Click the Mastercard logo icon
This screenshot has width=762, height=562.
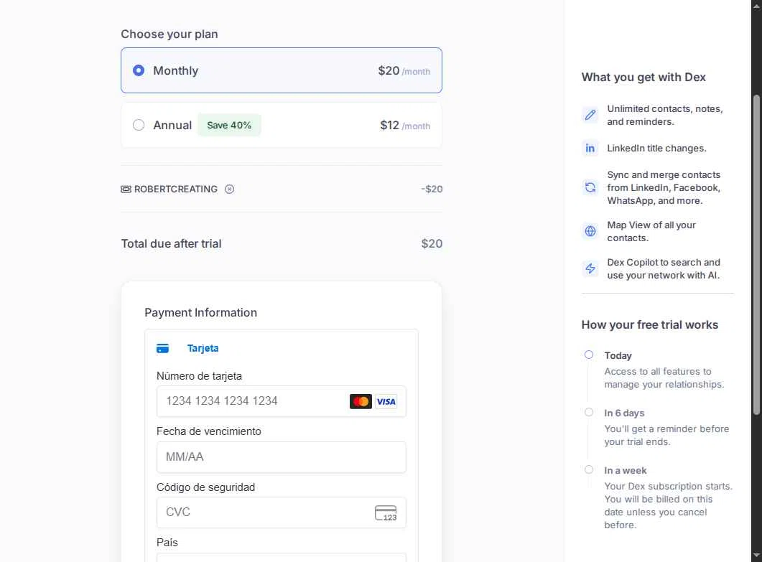[361, 402]
